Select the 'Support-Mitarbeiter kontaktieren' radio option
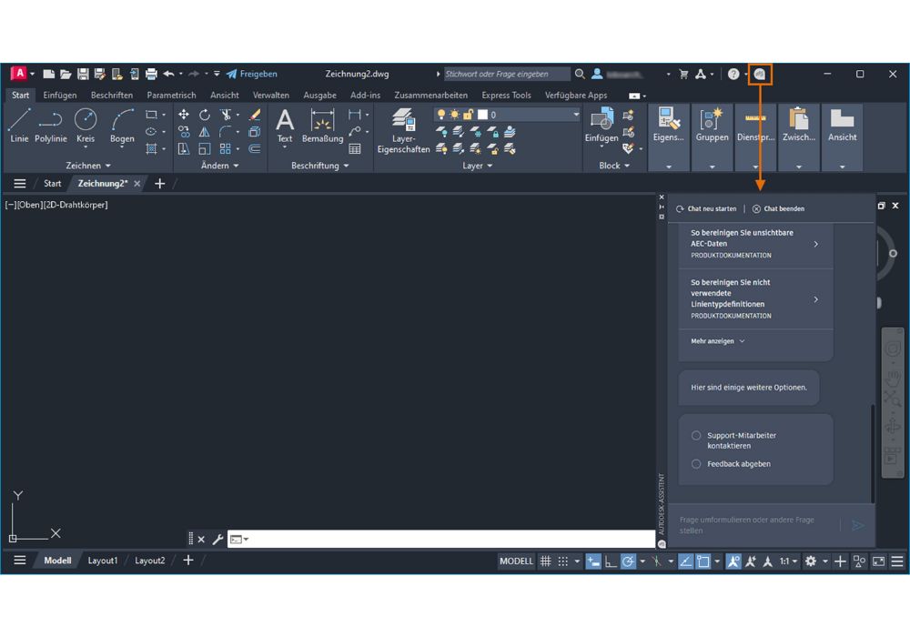The image size is (910, 637). coord(696,436)
